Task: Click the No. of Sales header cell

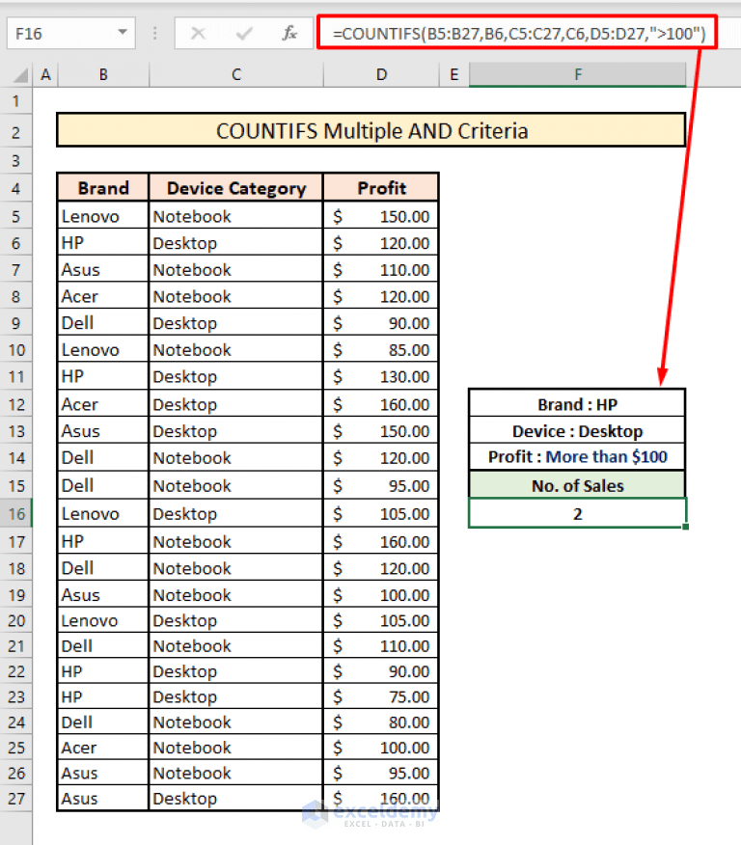Action: (x=577, y=485)
